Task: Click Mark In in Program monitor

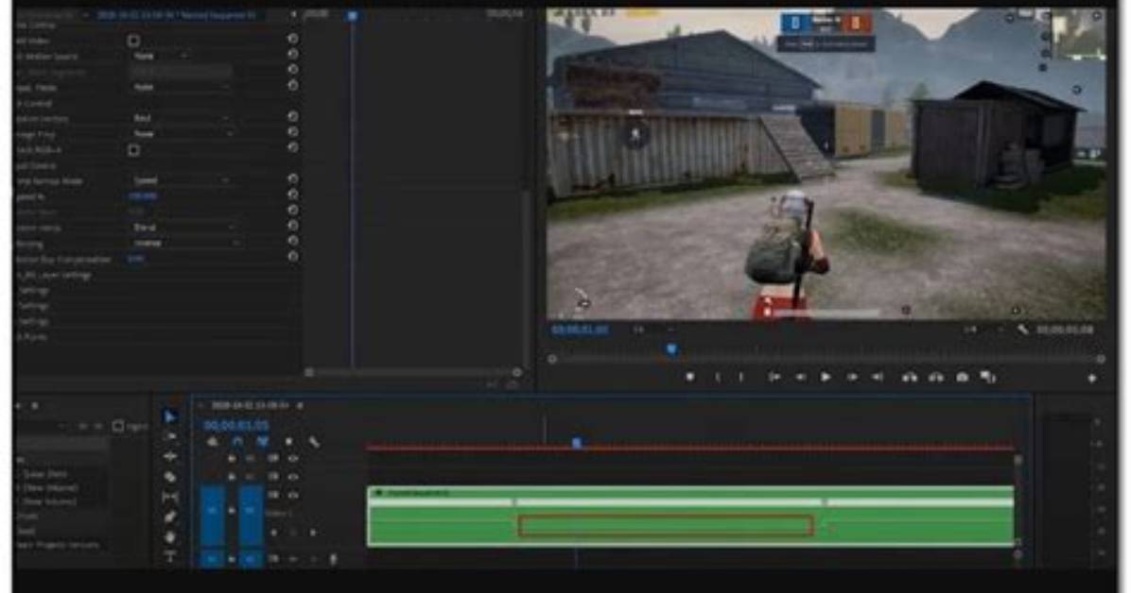Action: pos(717,377)
